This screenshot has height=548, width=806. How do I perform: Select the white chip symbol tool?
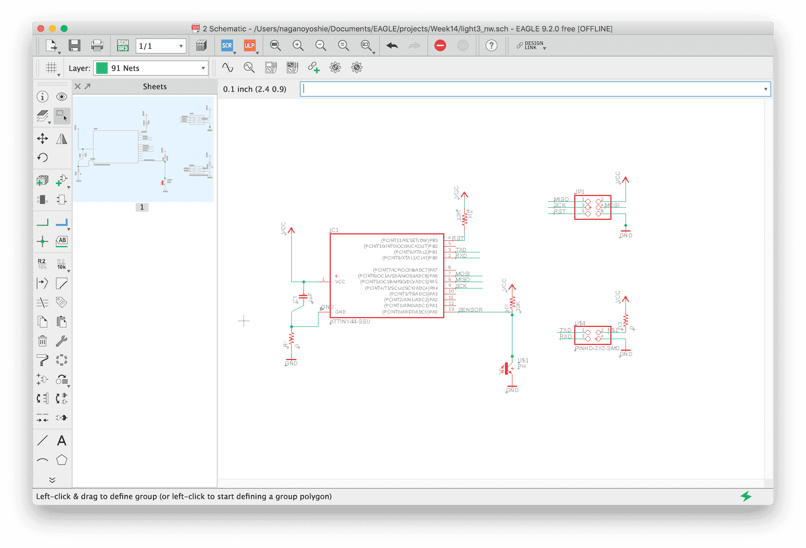click(62, 200)
